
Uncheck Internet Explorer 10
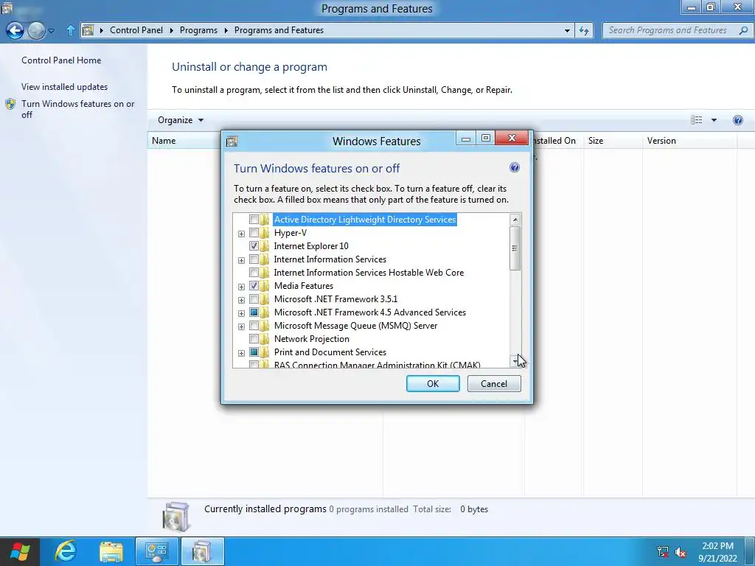coord(254,246)
